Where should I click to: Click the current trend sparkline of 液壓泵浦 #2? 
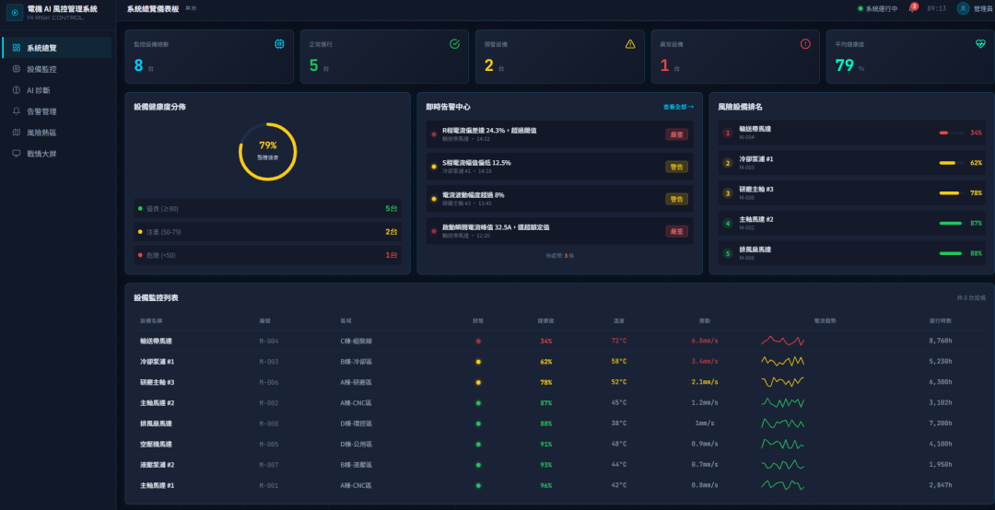pos(783,464)
